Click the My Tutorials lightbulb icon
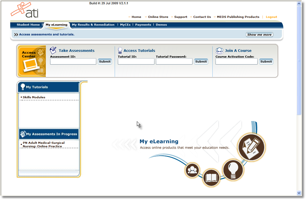 coord(23,87)
